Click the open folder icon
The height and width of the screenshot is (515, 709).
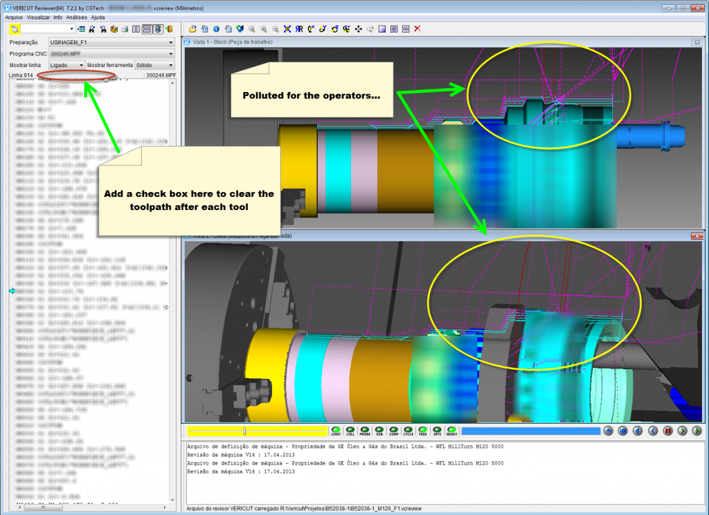click(192, 29)
